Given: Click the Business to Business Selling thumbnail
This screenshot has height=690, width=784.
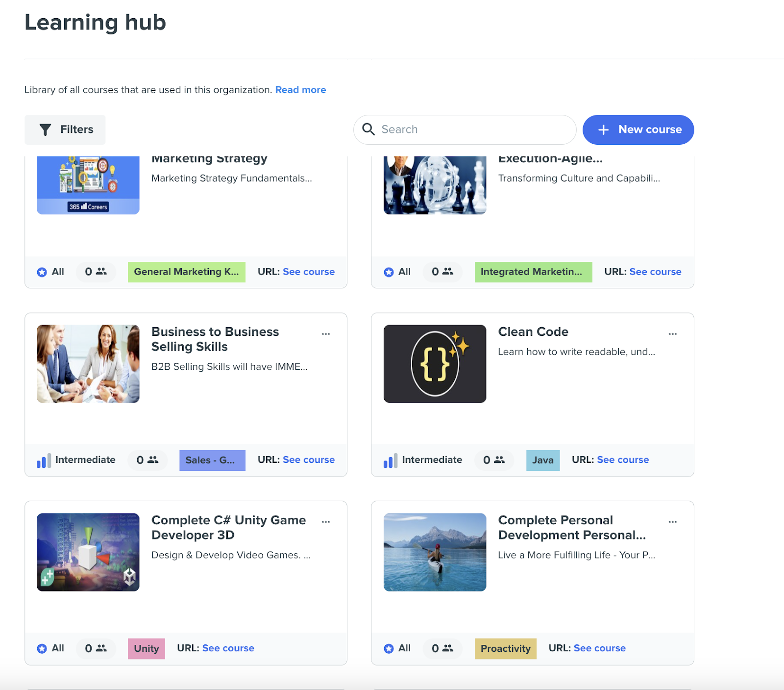Looking at the screenshot, I should click(x=88, y=363).
